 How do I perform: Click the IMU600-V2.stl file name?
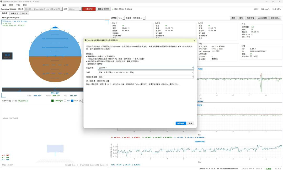click(23, 101)
